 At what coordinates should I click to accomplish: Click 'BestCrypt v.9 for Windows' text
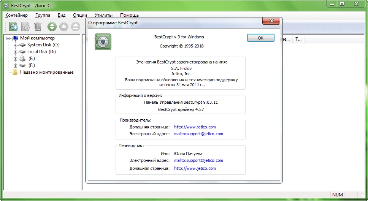pos(179,37)
